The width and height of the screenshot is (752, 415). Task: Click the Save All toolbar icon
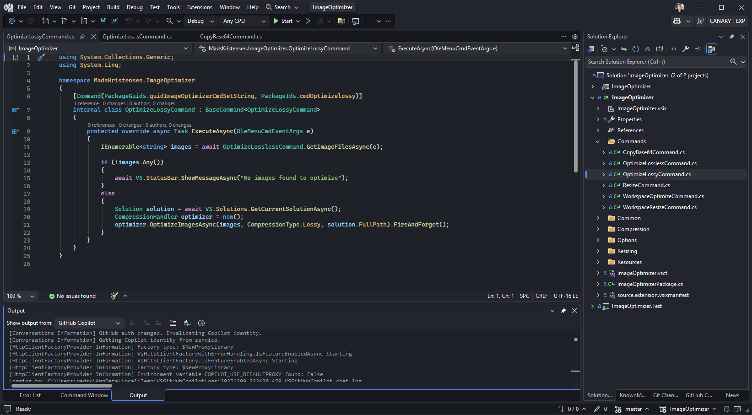tap(115, 21)
